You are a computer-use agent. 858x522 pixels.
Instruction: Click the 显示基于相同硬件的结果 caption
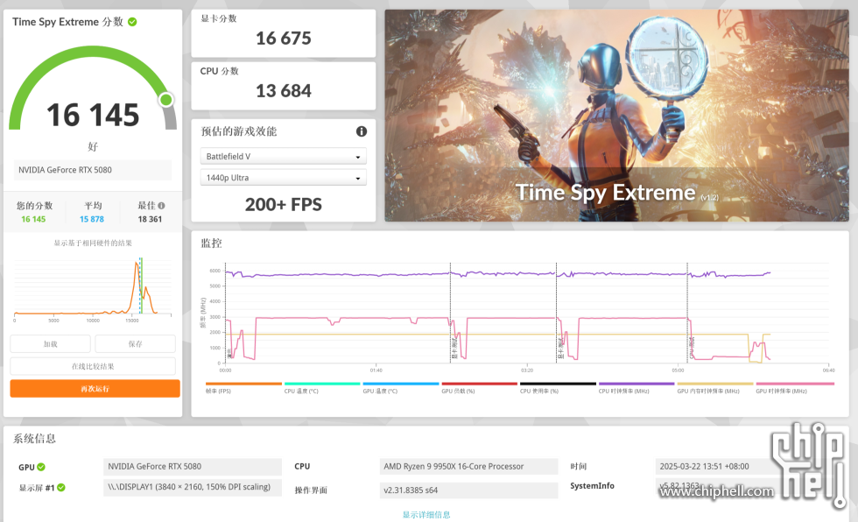[93, 243]
